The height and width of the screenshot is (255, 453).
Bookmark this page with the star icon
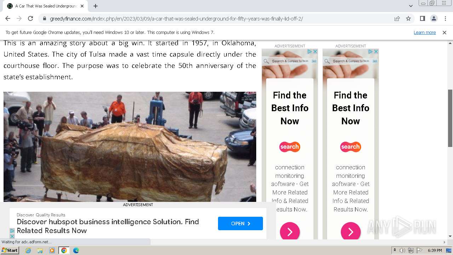tap(408, 19)
